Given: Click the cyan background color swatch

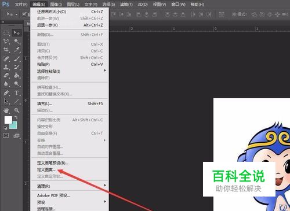Looking at the screenshot, I should point(14,126).
